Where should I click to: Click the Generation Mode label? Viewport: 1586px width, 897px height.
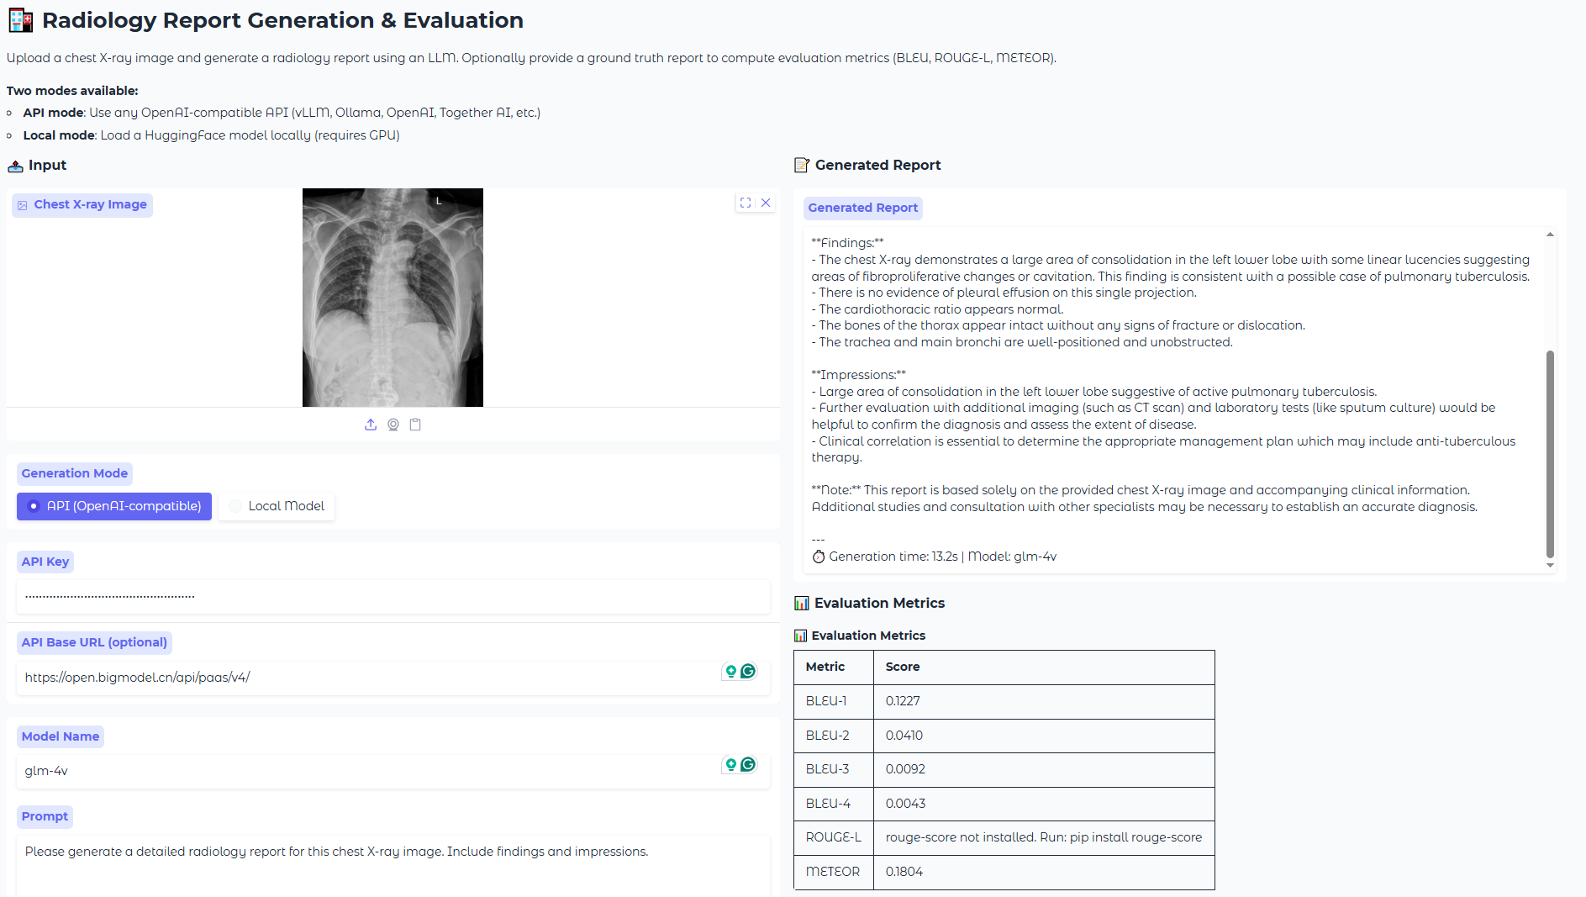(x=75, y=473)
